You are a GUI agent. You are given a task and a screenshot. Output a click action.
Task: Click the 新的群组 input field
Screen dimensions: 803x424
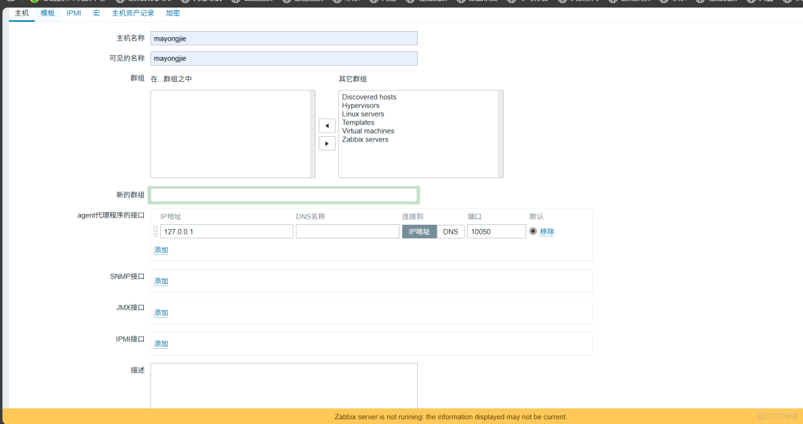pyautogui.click(x=283, y=195)
